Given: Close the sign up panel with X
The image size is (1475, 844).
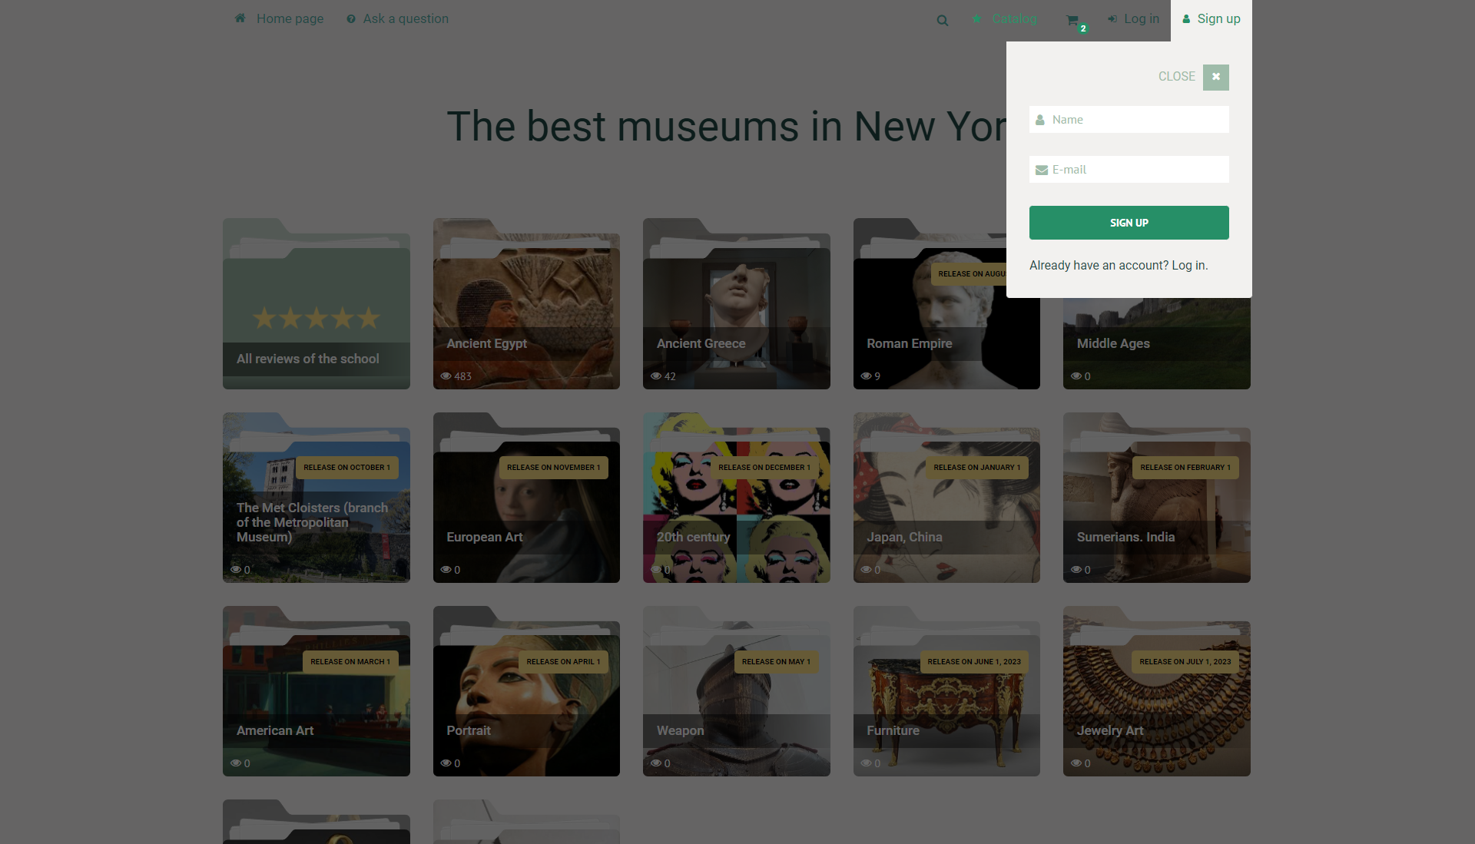Looking at the screenshot, I should pyautogui.click(x=1216, y=77).
